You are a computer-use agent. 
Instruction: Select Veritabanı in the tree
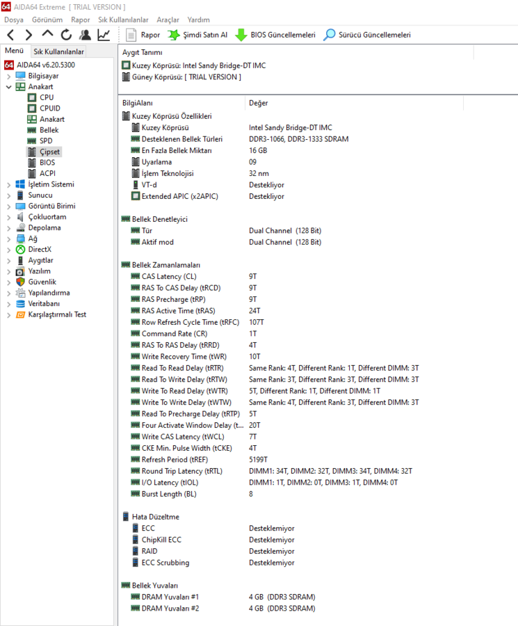click(x=44, y=303)
